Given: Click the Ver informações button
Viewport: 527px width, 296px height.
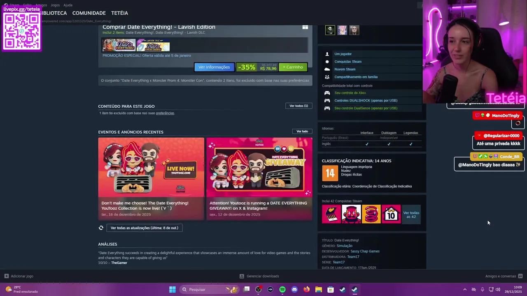Looking at the screenshot, I should (214, 67).
